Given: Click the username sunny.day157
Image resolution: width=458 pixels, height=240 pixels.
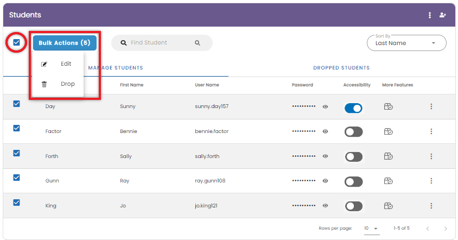Looking at the screenshot, I should click(x=212, y=106).
